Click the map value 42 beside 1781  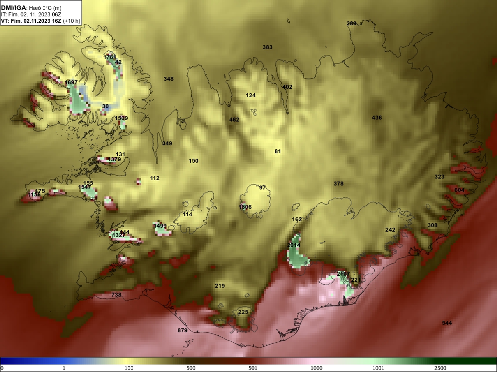[x=118, y=62]
